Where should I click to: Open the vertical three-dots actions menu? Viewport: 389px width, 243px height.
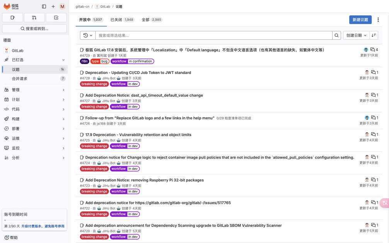[x=378, y=20]
